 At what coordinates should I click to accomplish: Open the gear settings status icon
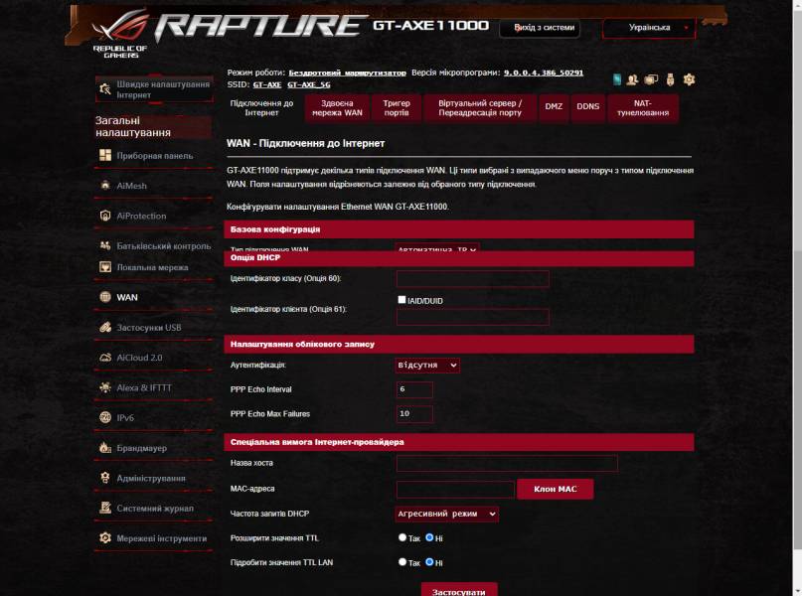pos(689,79)
